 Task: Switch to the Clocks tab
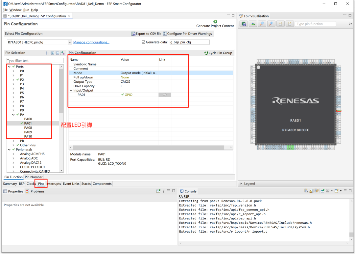click(x=31, y=184)
